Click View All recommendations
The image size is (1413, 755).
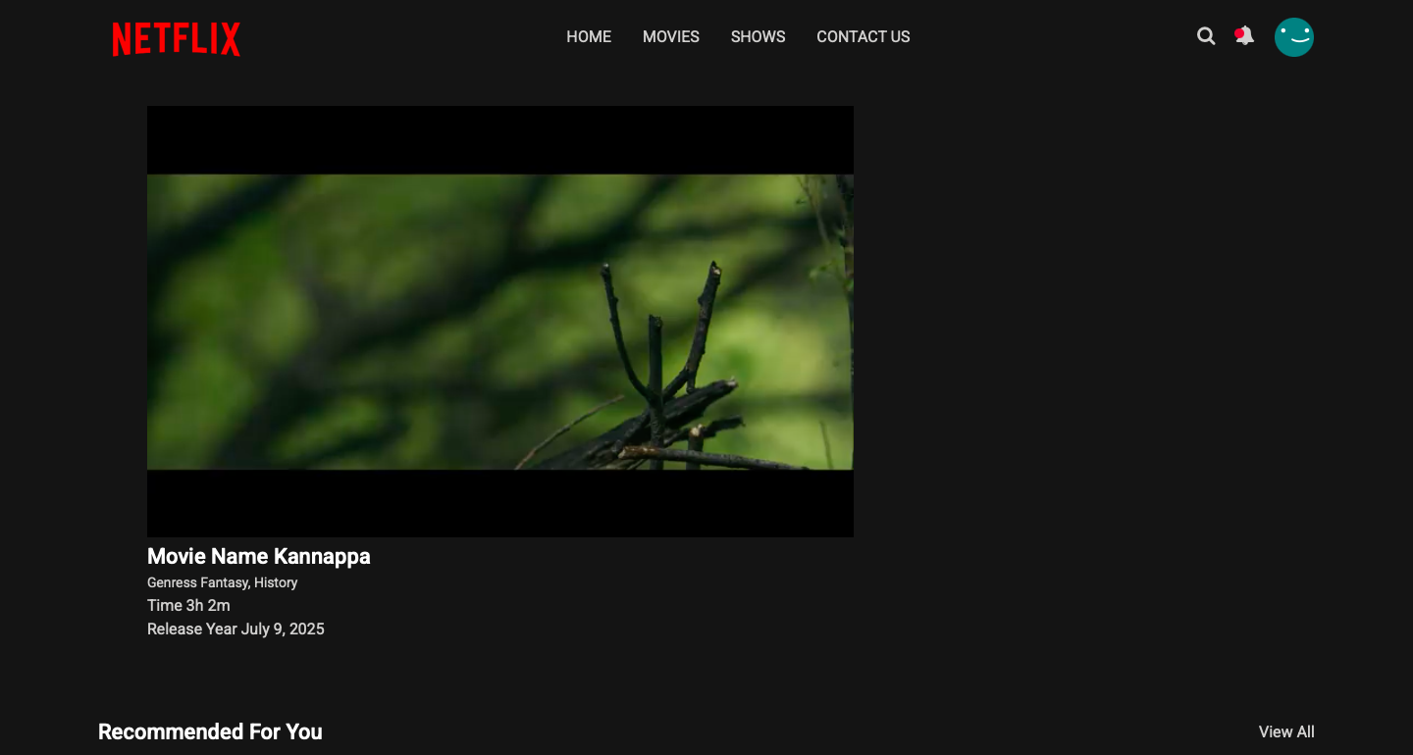tap(1286, 731)
